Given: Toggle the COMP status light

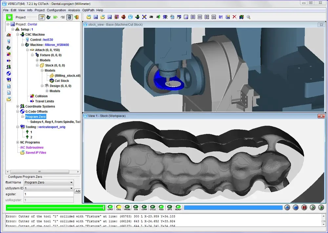Looking at the screenshot, I should (x=144, y=207).
